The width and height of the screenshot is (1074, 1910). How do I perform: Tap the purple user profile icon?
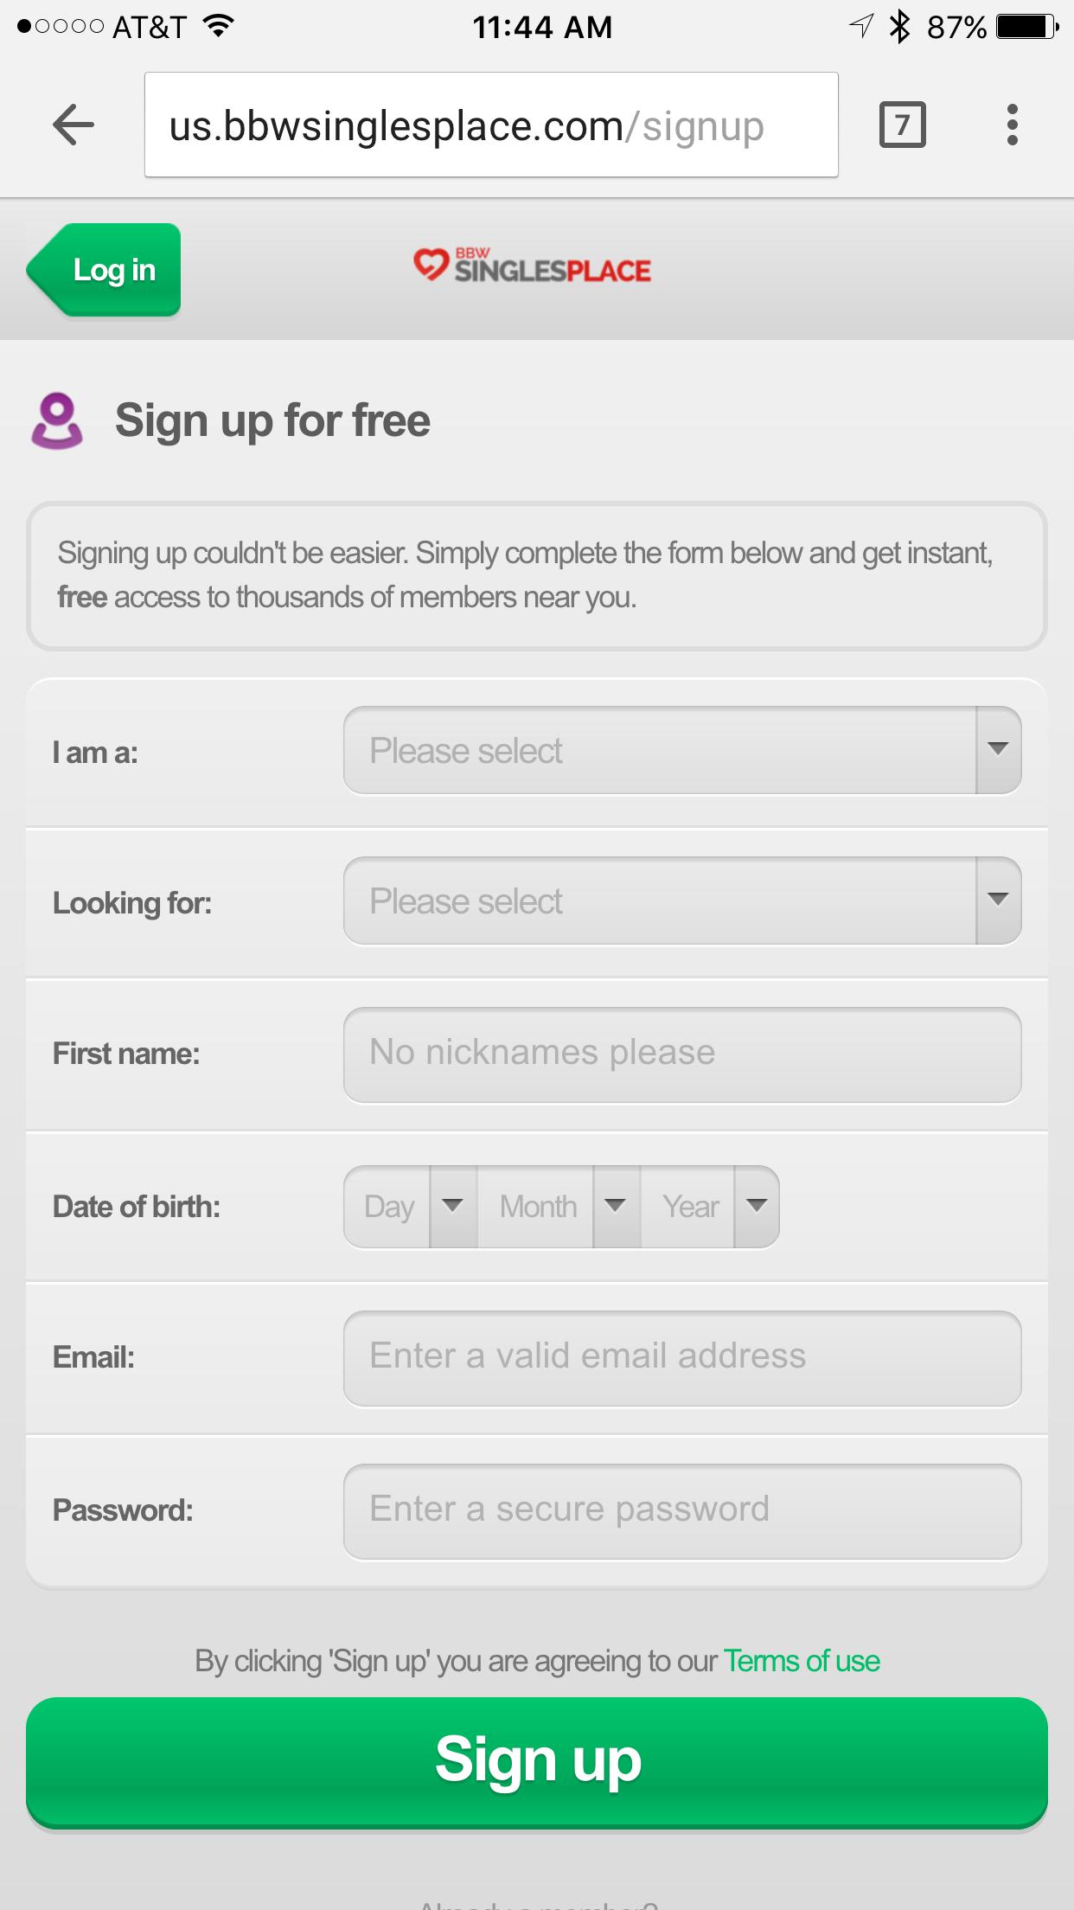(57, 421)
